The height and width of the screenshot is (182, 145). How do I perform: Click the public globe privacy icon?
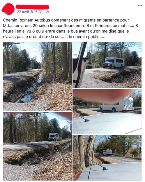(47, 12)
